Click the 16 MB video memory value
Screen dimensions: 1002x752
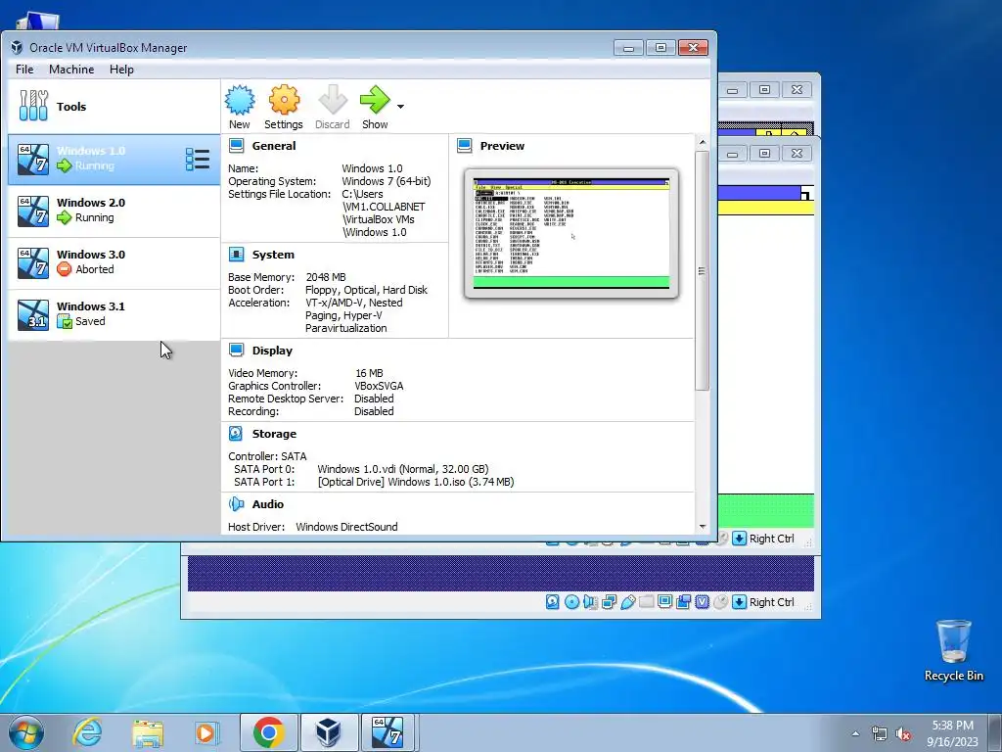[369, 373]
